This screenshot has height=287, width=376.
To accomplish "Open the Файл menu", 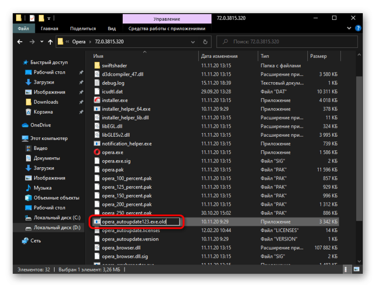I will pos(23,29).
